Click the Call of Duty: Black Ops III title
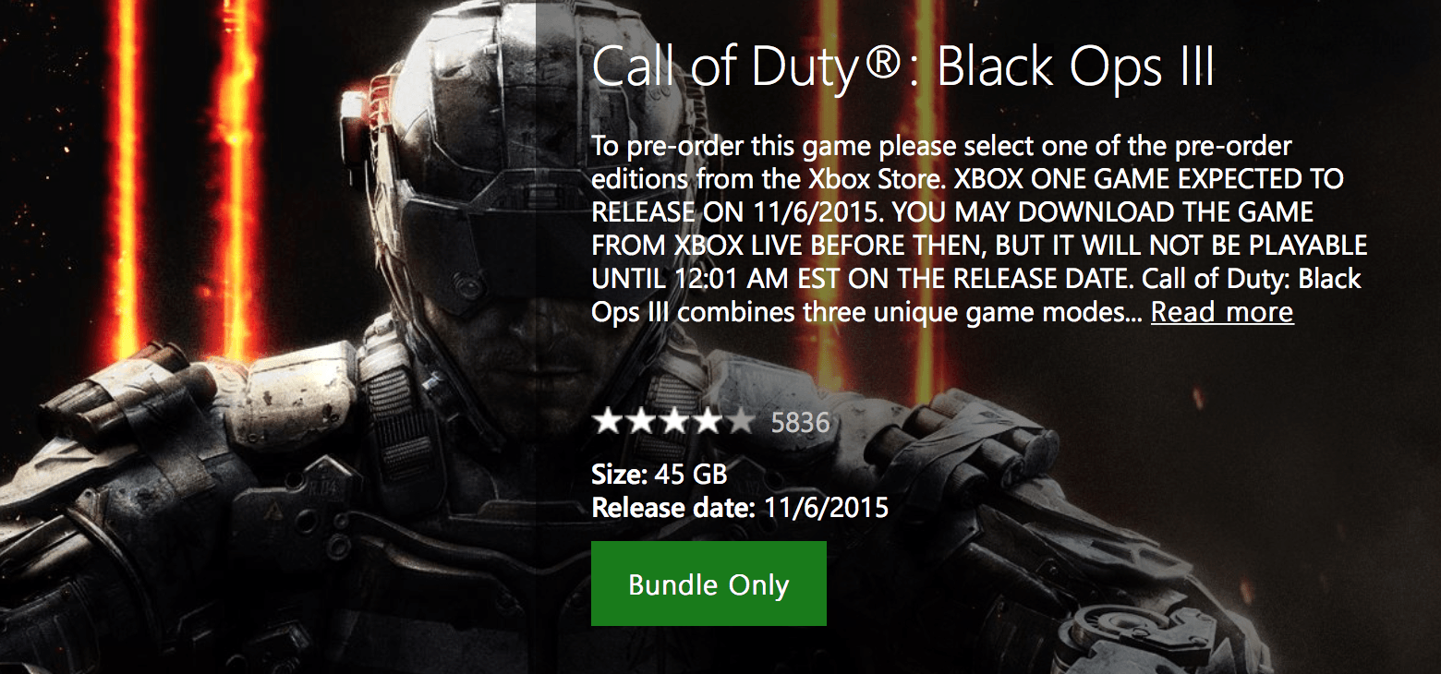This screenshot has width=1441, height=674. coord(902,66)
